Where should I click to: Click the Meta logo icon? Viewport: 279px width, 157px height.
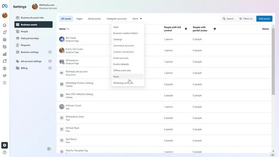click(5, 6)
